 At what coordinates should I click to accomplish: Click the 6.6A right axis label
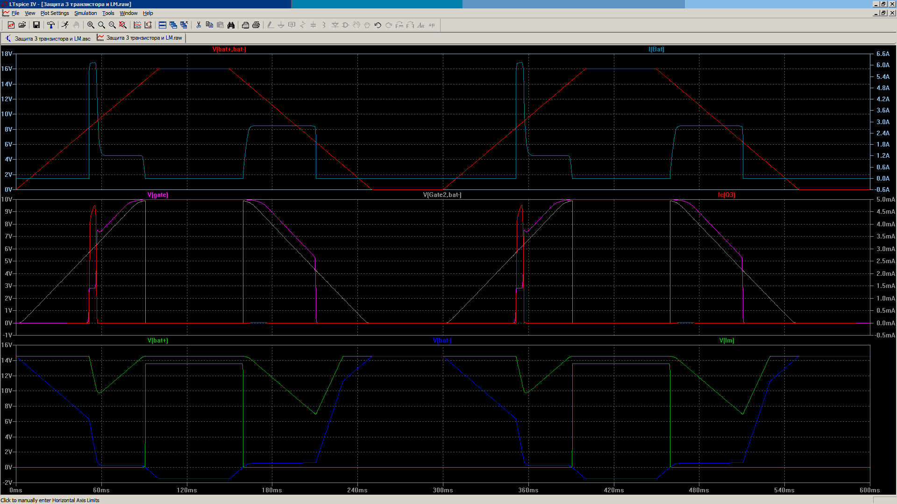click(x=883, y=54)
